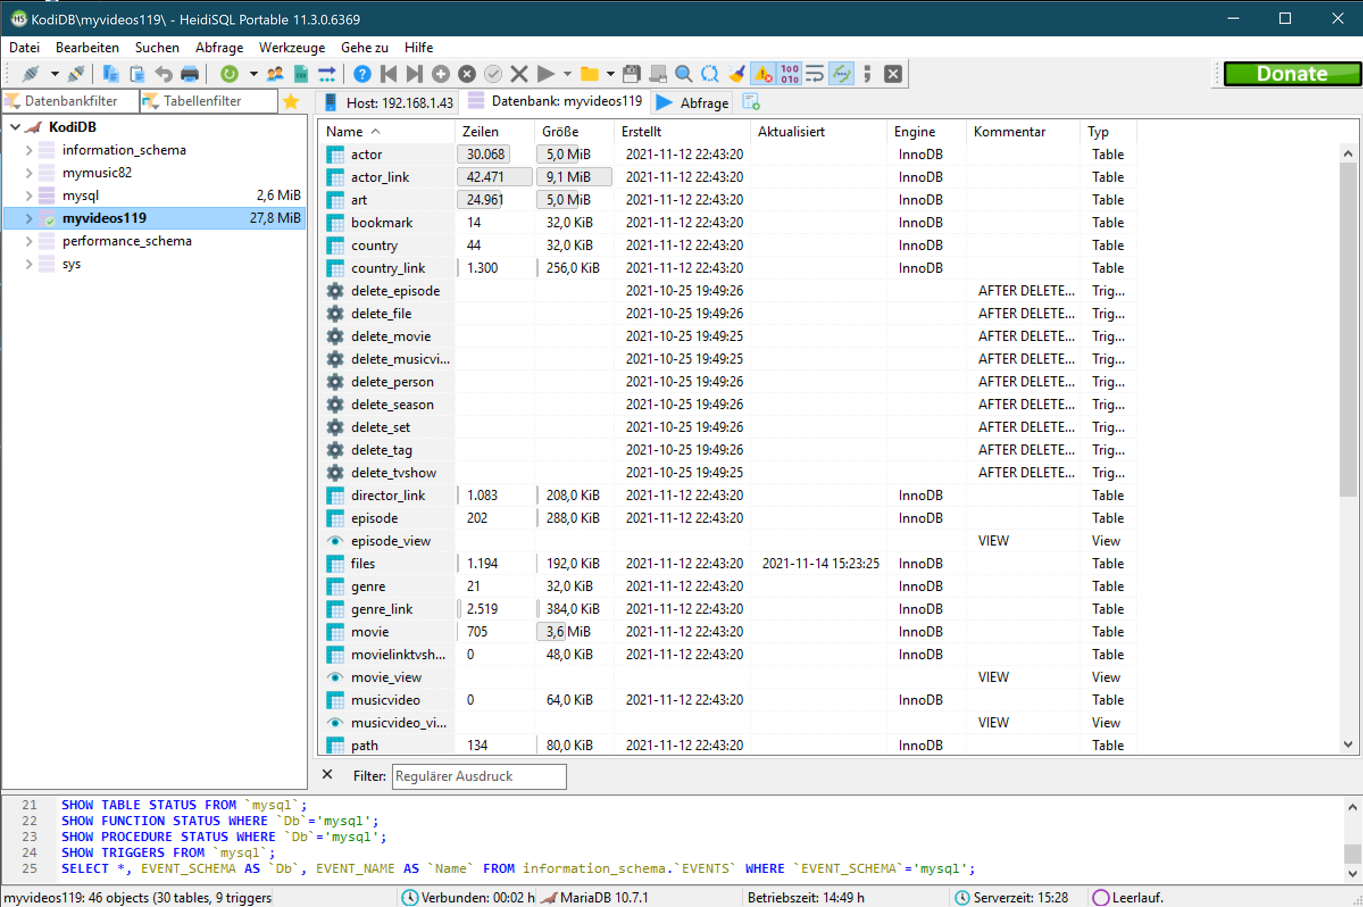Open the Hilfe menu
Viewport: 1363px width, 907px height.
(x=419, y=47)
